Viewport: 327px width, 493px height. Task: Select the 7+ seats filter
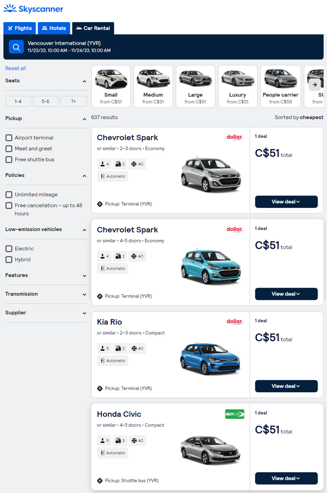73,101
